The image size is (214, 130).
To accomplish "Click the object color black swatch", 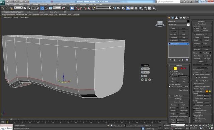I will point(188,21).
